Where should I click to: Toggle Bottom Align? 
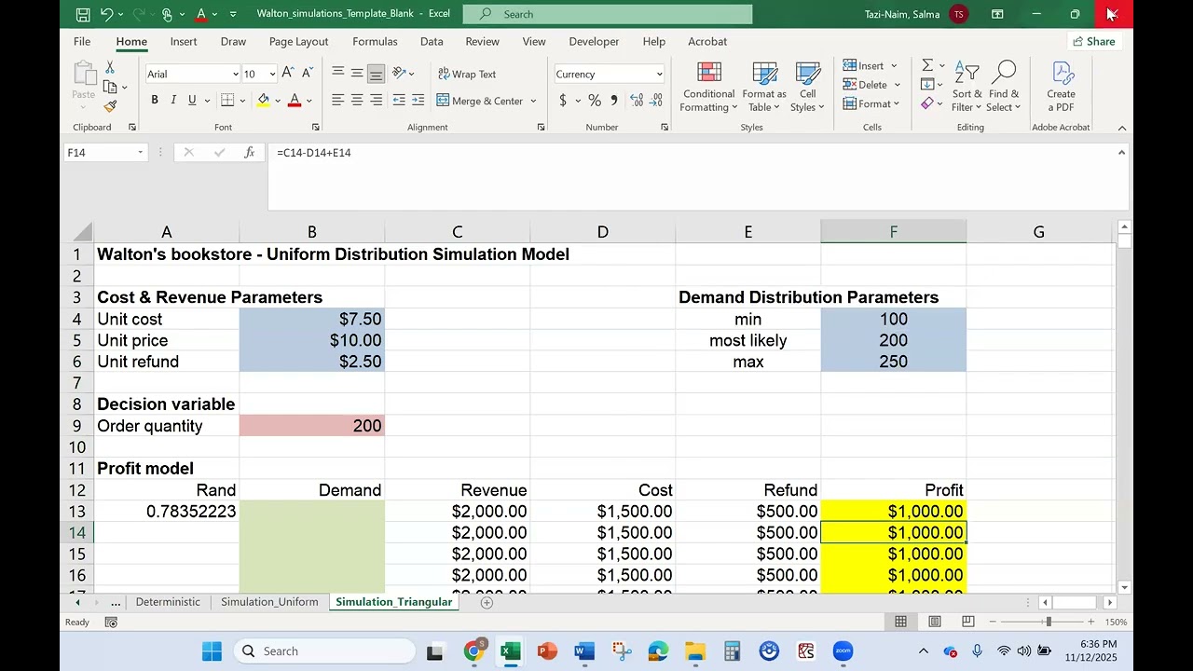(377, 73)
